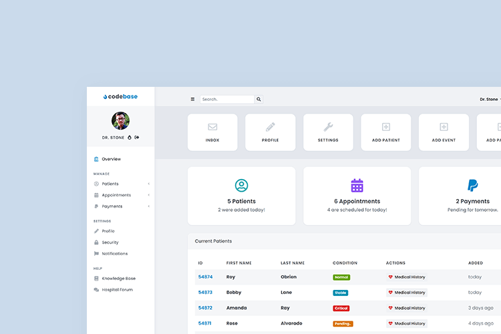This screenshot has width=501, height=334.
Task: Click the '3 days ago' added cell
Action: (480, 308)
